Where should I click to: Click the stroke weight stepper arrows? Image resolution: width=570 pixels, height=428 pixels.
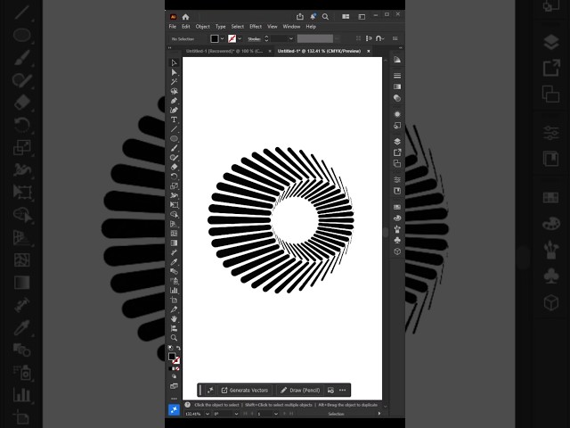click(x=266, y=38)
